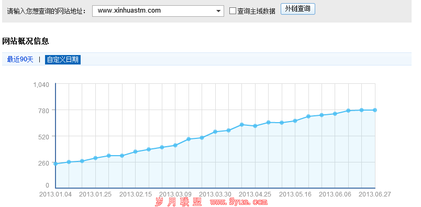Select the 2013.05.16 chart data point
The width and height of the screenshot is (421, 207).
[295, 121]
